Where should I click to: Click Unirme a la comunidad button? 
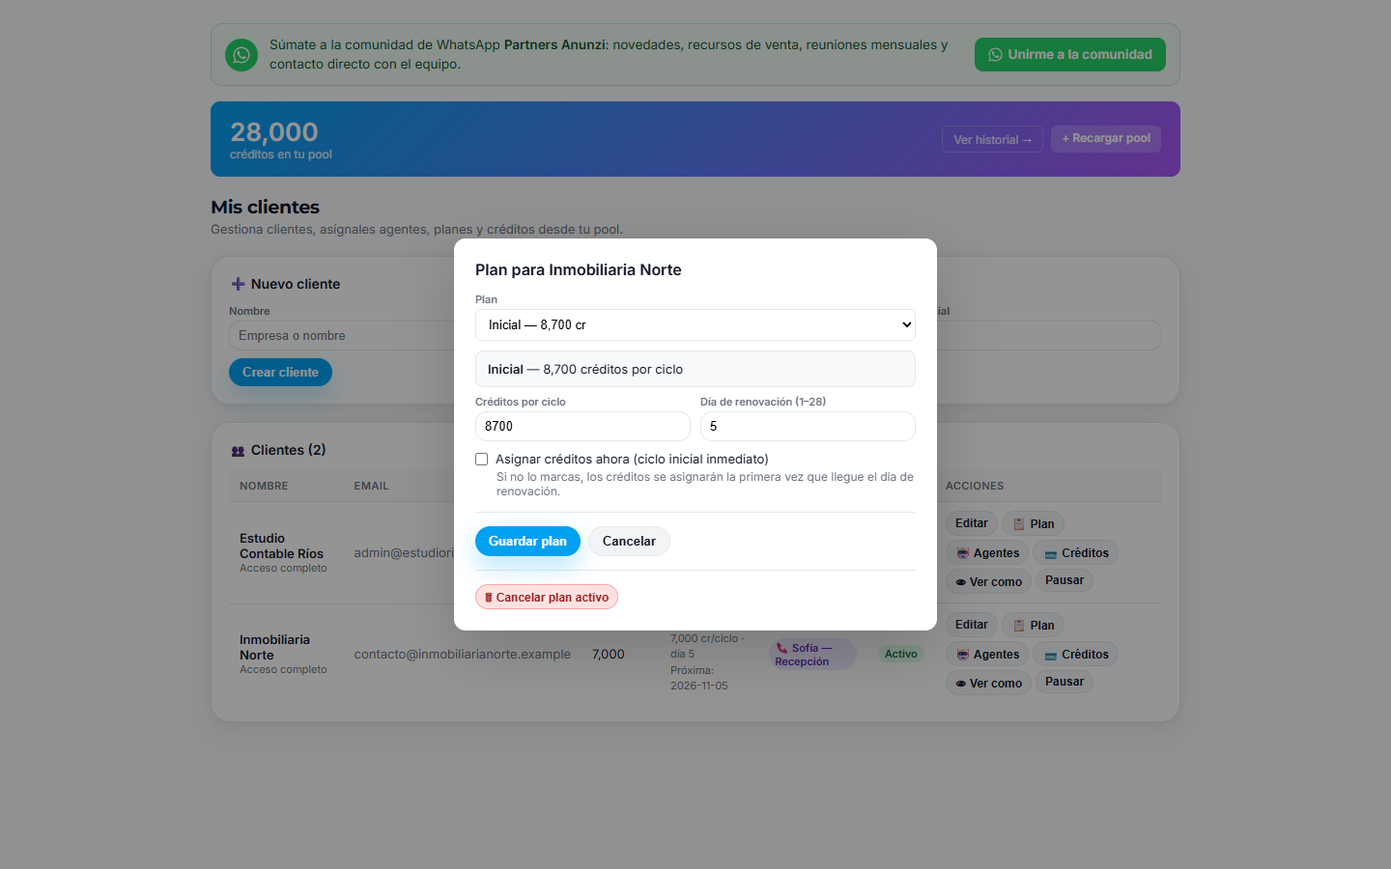1070,55
